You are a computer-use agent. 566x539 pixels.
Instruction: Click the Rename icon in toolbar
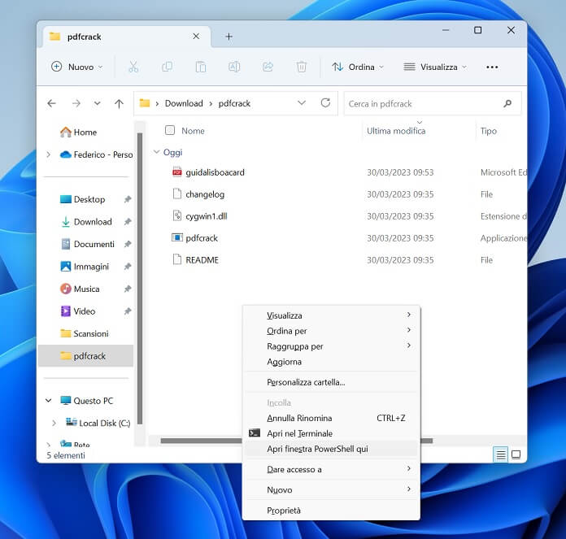pos(234,67)
